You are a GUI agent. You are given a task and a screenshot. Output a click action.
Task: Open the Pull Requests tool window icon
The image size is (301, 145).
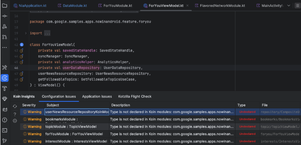(x=4, y=37)
